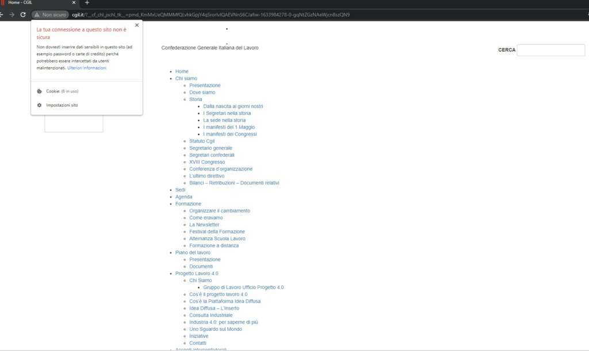Viewport: 589px width, 351px height.
Task: Open the Chi siamo link
Action: tap(186, 78)
